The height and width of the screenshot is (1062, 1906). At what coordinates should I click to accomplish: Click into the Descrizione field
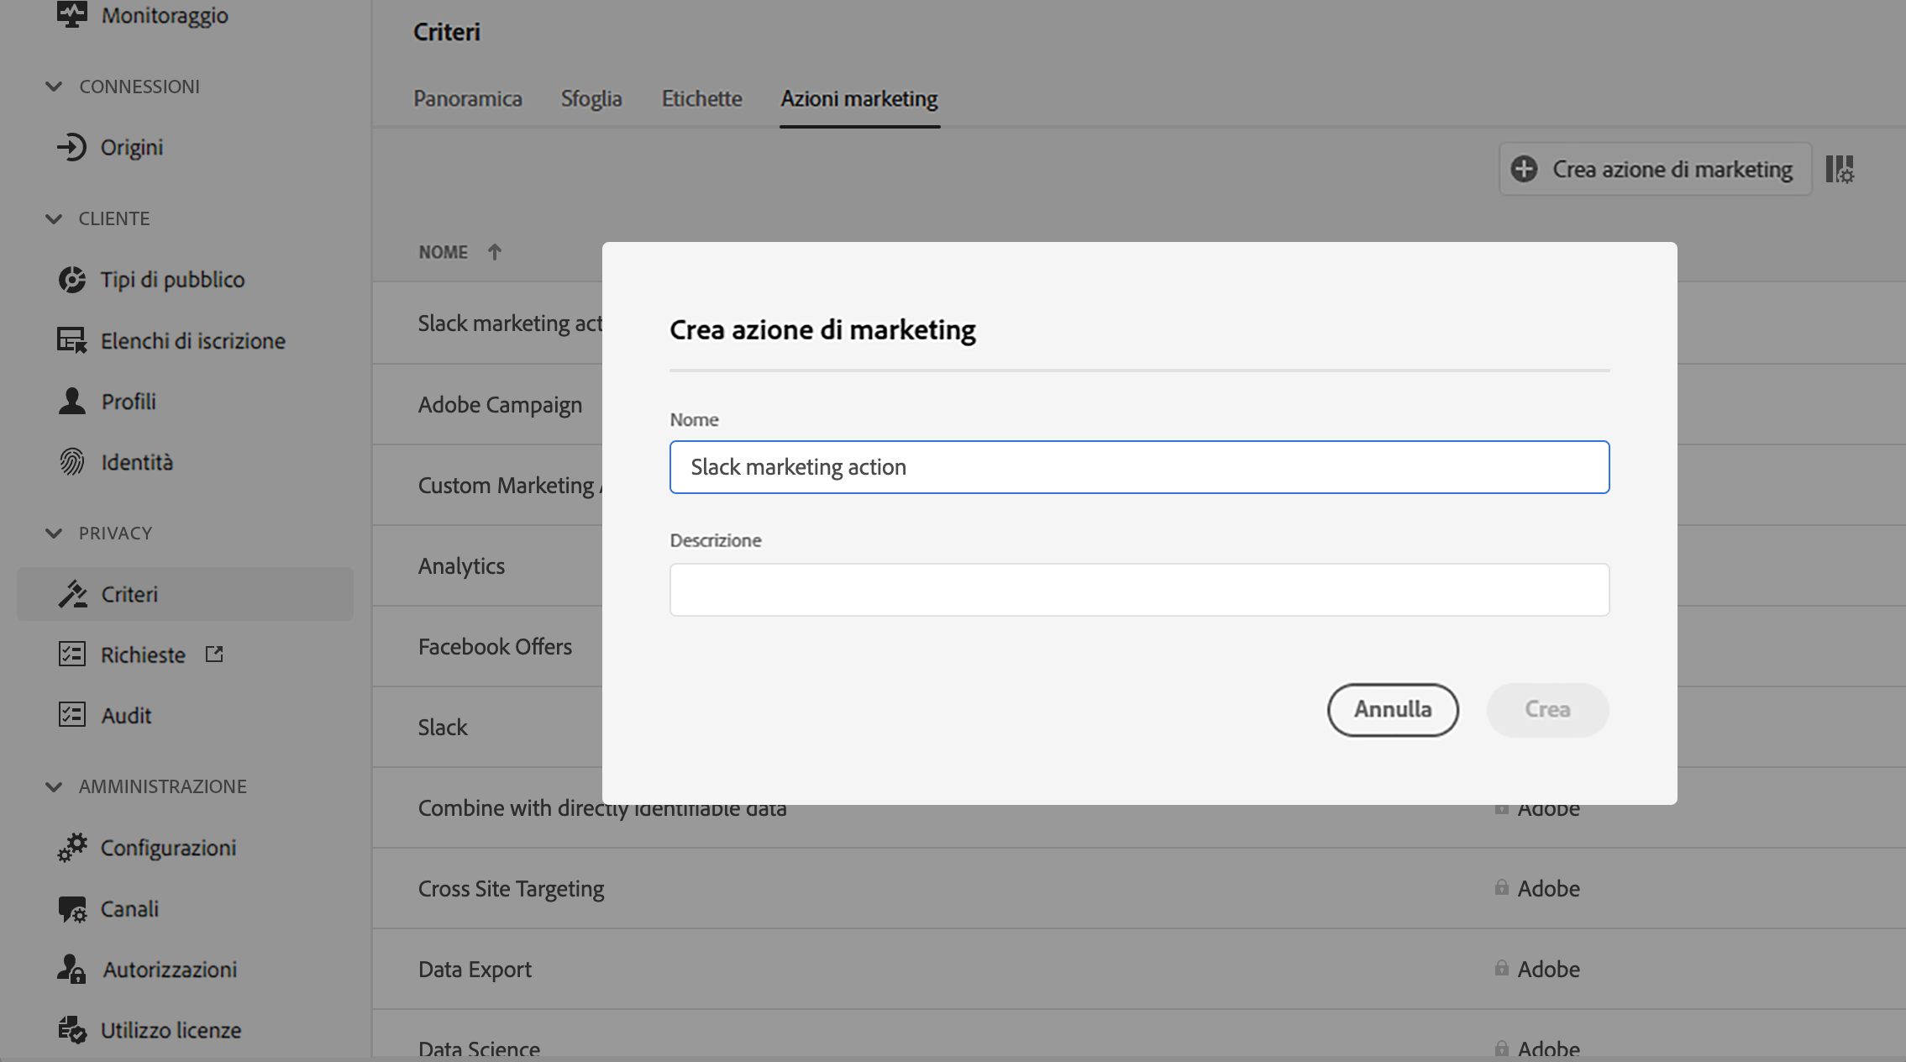[x=1139, y=590]
